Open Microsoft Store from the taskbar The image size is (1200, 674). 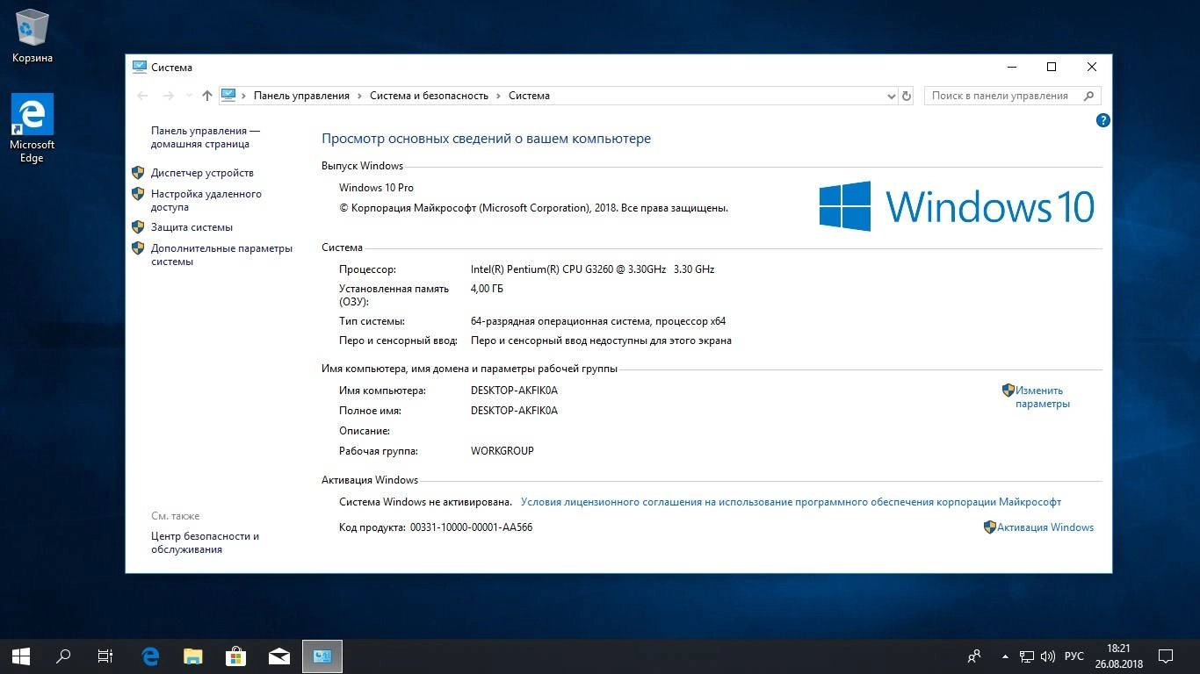pyautogui.click(x=235, y=656)
